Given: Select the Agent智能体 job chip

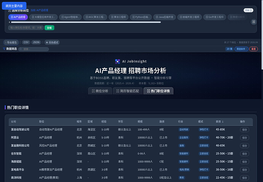Looking at the screenshot, I should [70, 17].
